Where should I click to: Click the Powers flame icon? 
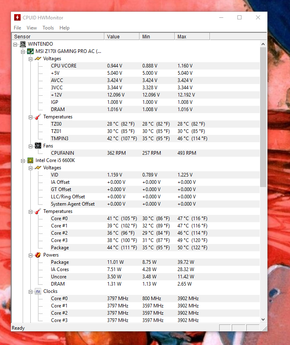pyautogui.click(x=38, y=255)
